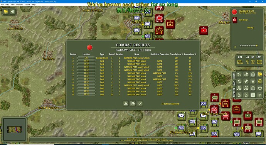This screenshot has height=145, width=266.
Task: Click the question mark help icon
Action: pyautogui.click(x=260, y=95)
